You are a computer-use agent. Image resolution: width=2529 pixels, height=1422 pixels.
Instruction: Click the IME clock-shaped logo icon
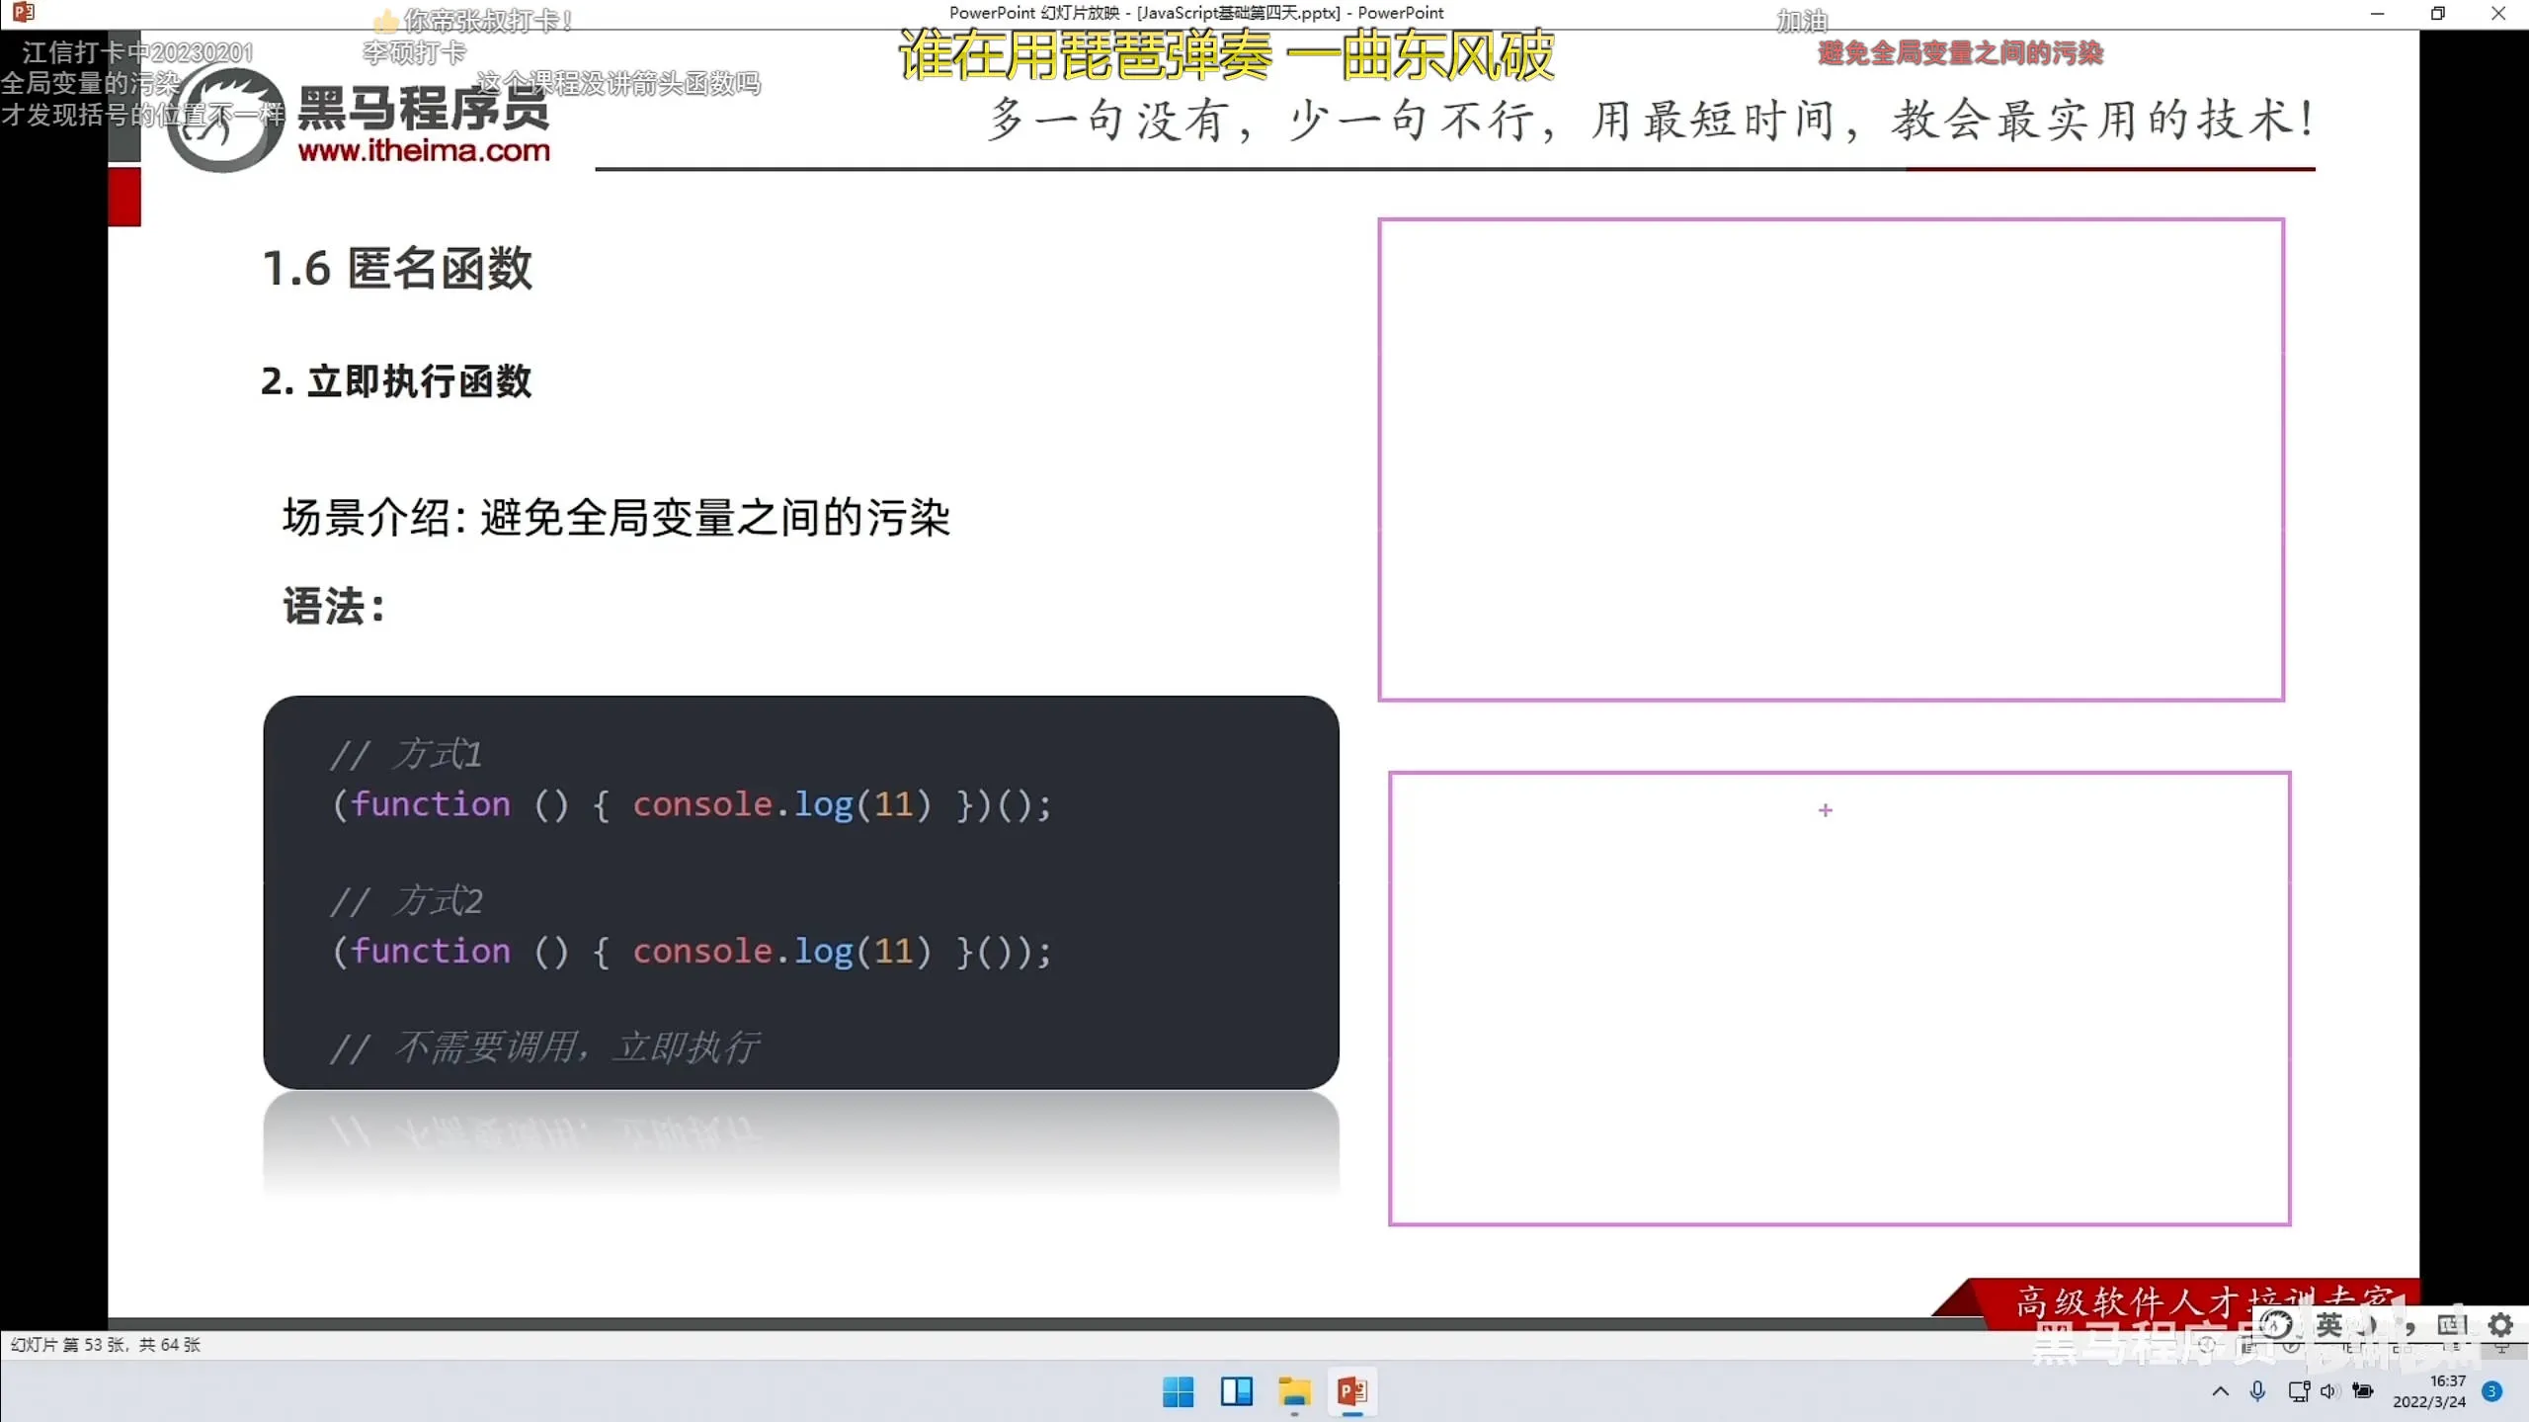(2276, 1324)
